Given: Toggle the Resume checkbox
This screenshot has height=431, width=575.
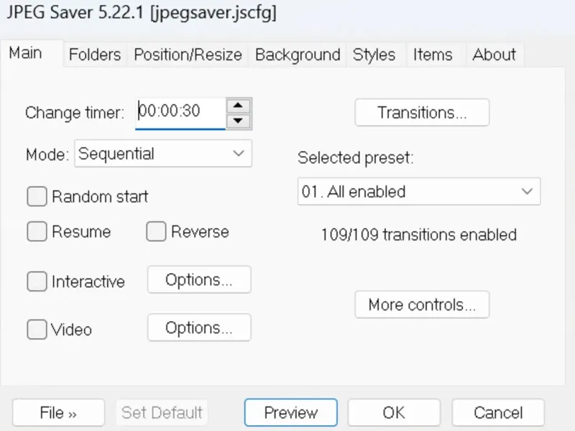Looking at the screenshot, I should (37, 232).
